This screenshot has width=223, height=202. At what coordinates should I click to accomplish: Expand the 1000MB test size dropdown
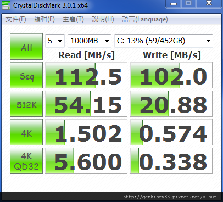click(x=90, y=41)
